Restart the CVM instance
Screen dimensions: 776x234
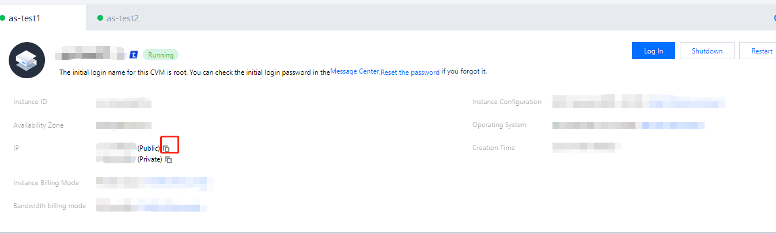(x=762, y=51)
